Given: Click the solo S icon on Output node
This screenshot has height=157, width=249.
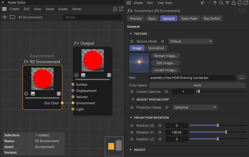Looking at the screenshot, I should pos(76,75).
